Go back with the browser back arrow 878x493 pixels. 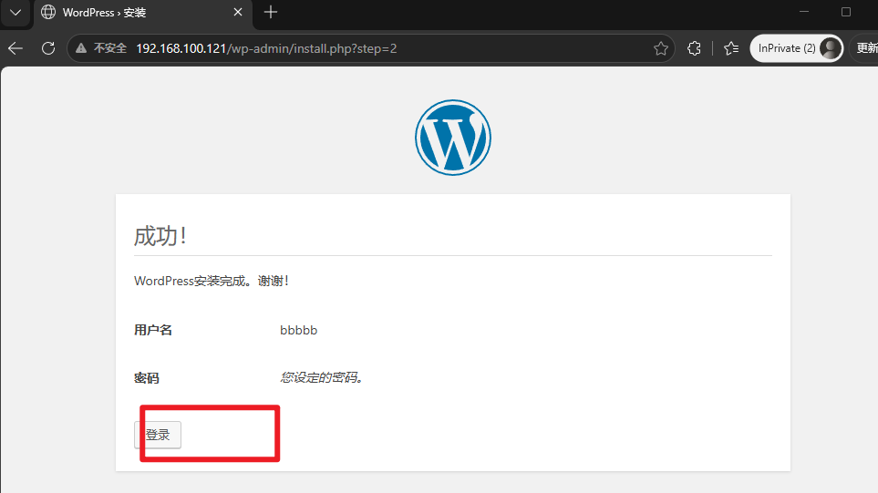point(15,48)
